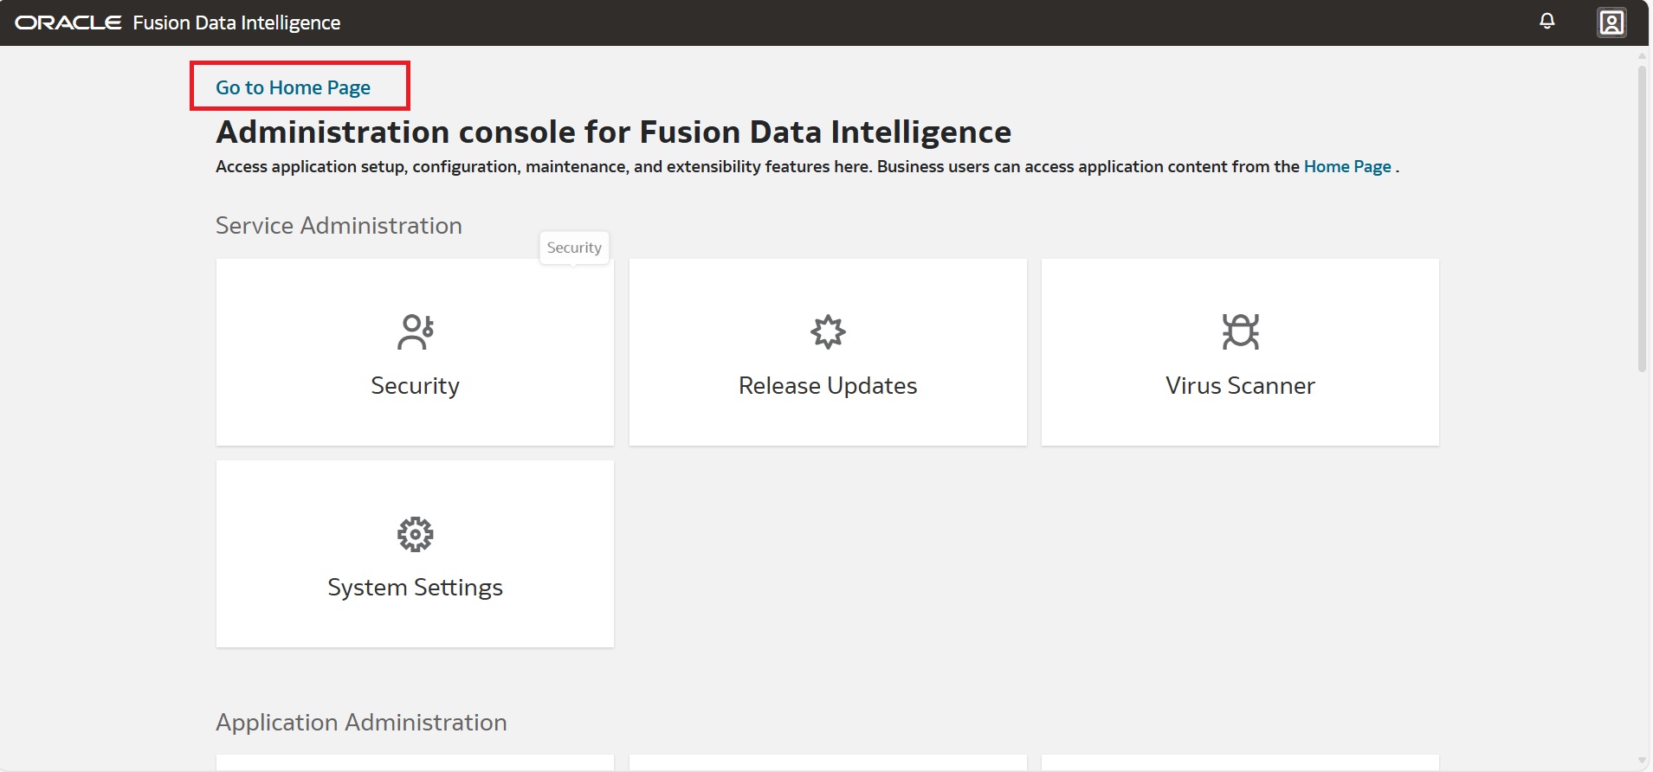Select the Virus Scanner card label
Image resolution: width=1653 pixels, height=772 pixels.
[x=1240, y=386]
